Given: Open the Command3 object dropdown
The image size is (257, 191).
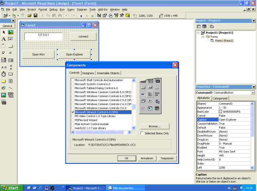Looking at the screenshot, I should click(x=253, y=93).
